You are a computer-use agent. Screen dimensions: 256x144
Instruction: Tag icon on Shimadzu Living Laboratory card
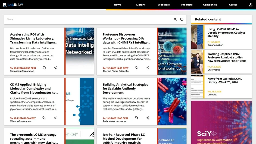click(44, 68)
